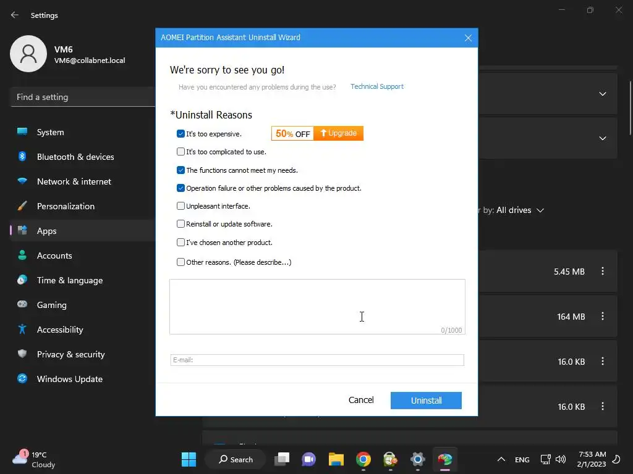Click the 50% OFF badge
This screenshot has height=474, width=633.
pyautogui.click(x=292, y=133)
